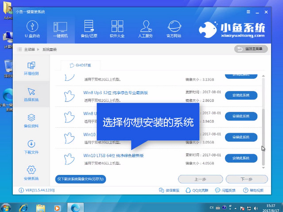Open the U盘启动 tool icon

[x=31, y=28]
